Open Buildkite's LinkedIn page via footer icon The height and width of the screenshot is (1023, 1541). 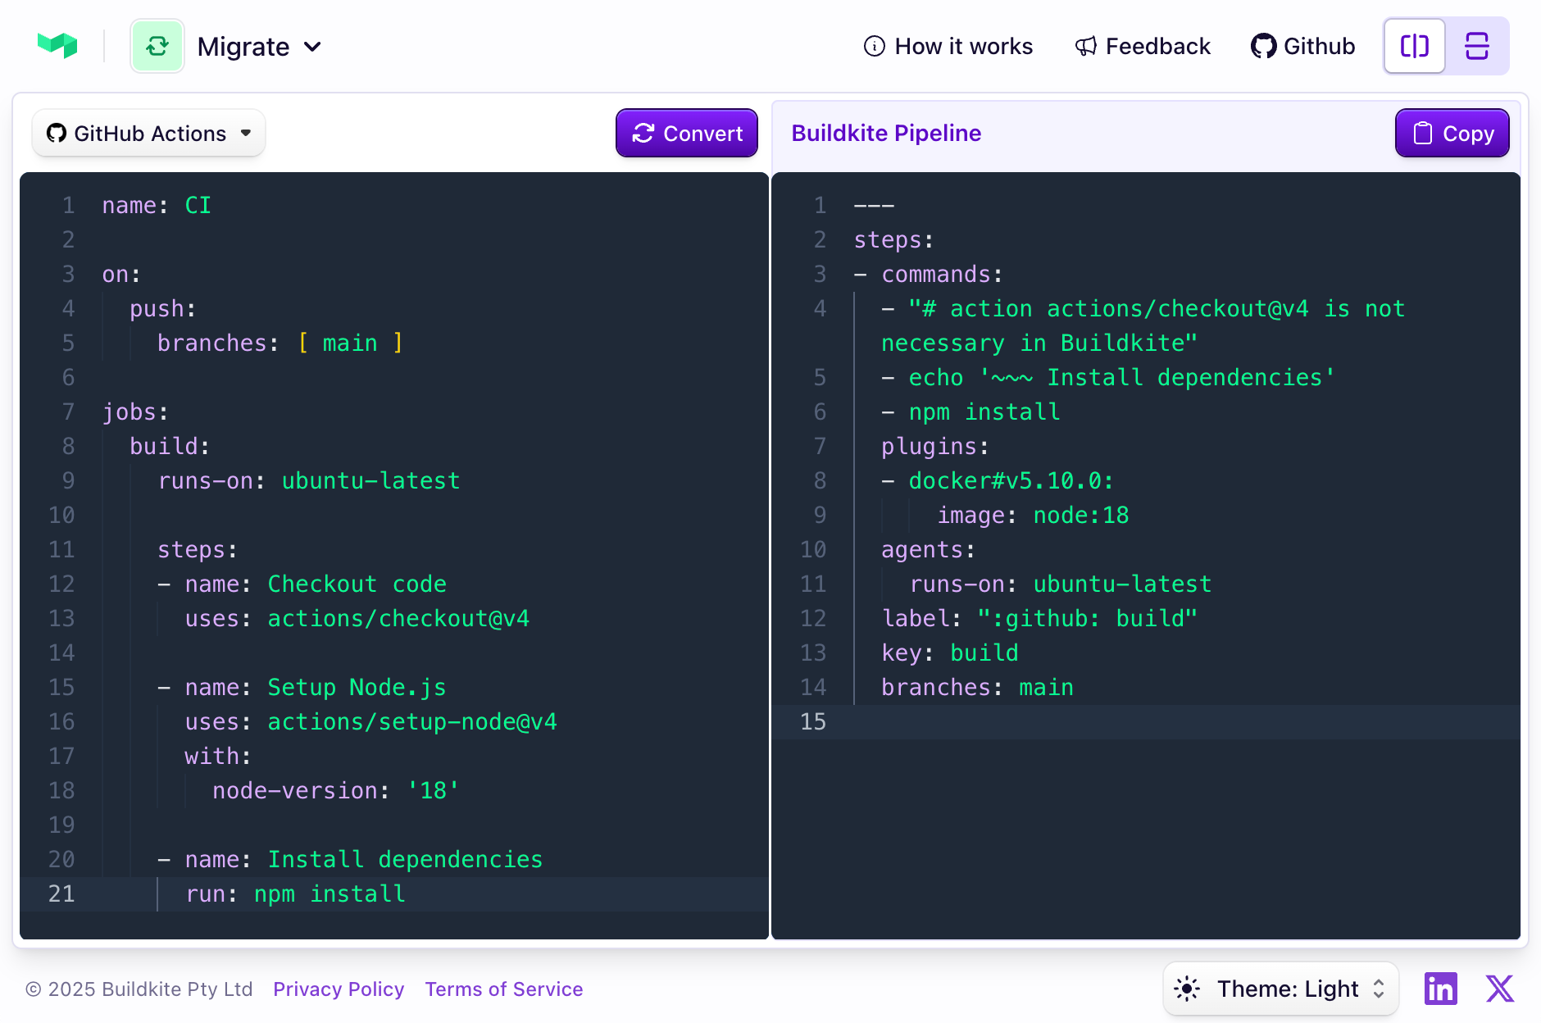point(1440,989)
